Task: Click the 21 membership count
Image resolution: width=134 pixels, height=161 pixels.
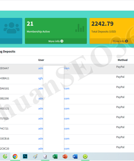Action: click(x=30, y=24)
